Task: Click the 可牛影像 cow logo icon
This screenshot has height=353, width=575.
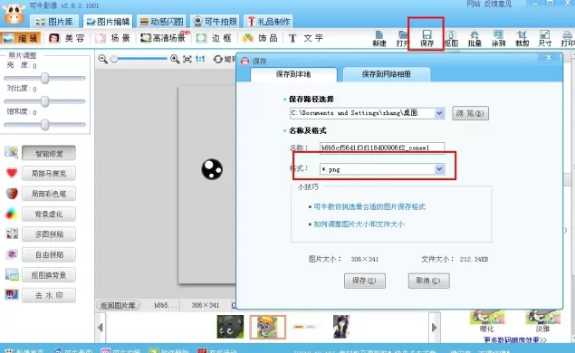Action: tap(14, 14)
